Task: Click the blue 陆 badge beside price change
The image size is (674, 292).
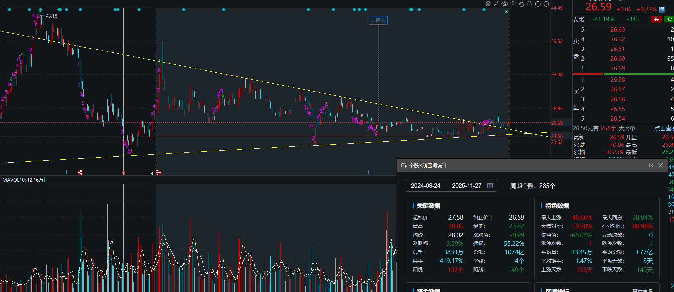Action: click(x=662, y=9)
